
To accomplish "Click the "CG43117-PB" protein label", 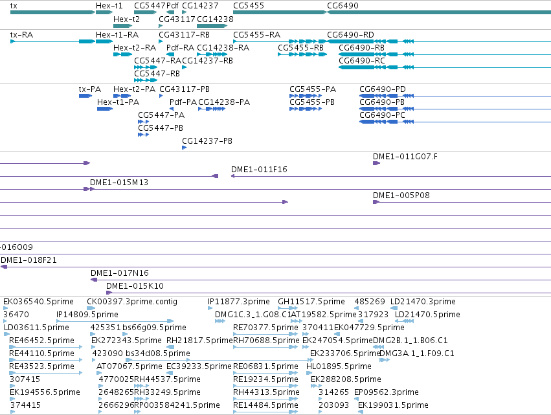I will tap(185, 89).
